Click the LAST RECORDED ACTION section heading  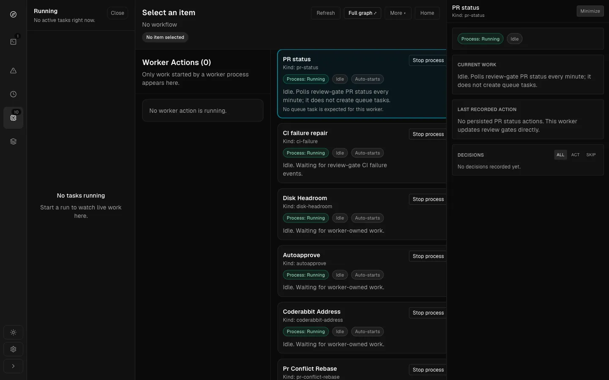click(x=487, y=109)
